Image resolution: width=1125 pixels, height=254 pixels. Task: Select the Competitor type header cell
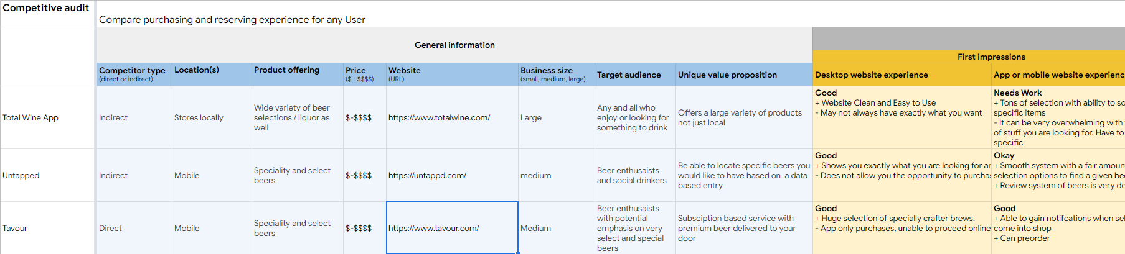133,74
